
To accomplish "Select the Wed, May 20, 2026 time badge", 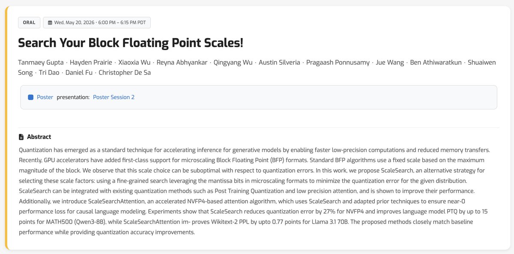I will [x=97, y=23].
